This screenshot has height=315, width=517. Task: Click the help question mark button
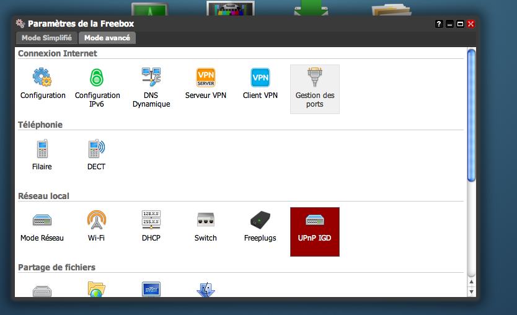(439, 24)
